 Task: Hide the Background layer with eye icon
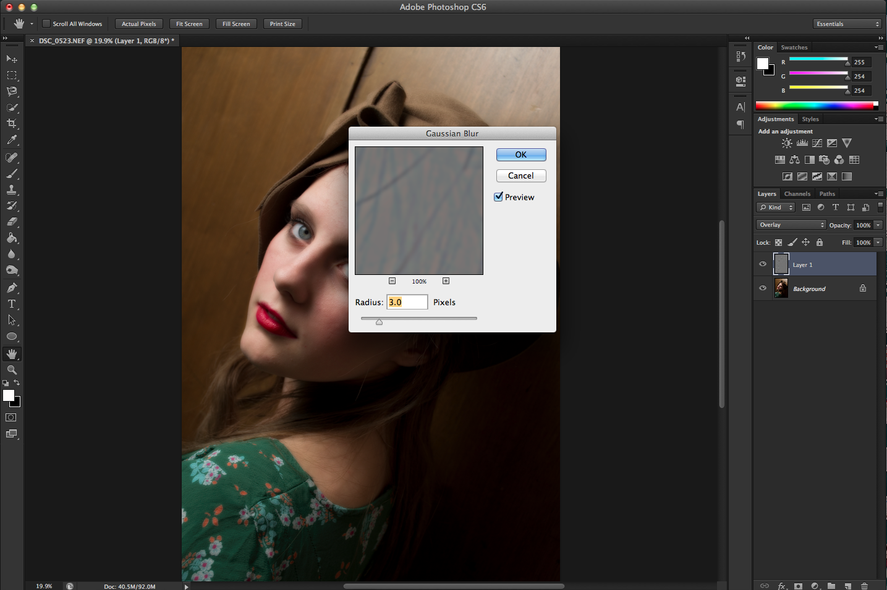[x=763, y=288]
